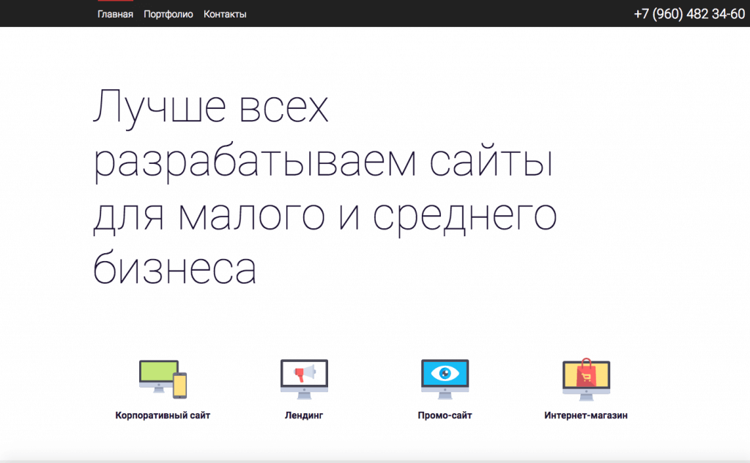
Task: Click the Лендинг megaphone monitor icon
Action: pyautogui.click(x=304, y=379)
